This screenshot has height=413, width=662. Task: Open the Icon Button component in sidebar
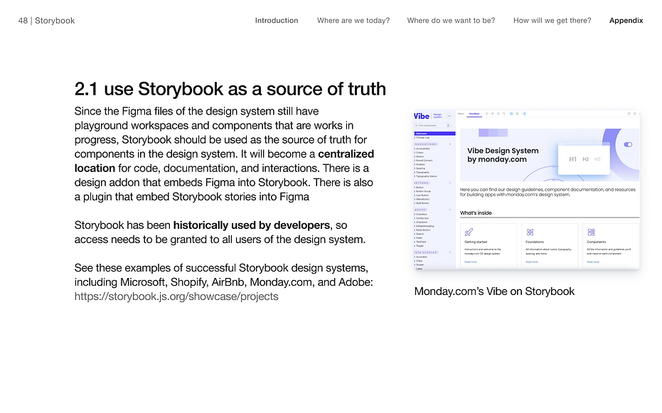point(422,195)
